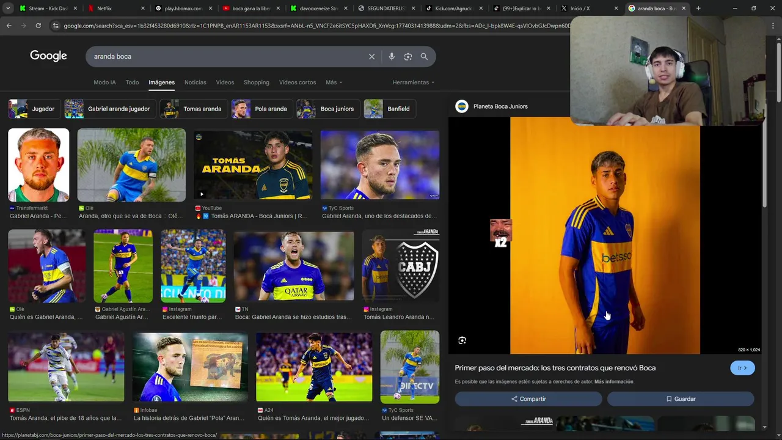Viewport: 782px width, 440px height.
Task: Open the Shopping results tab
Action: pos(257,82)
